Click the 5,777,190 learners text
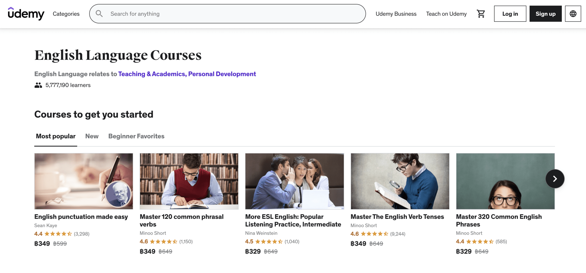The width and height of the screenshot is (586, 273). coord(68,85)
